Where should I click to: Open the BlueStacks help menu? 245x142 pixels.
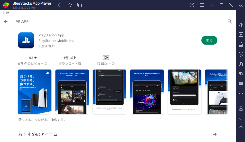pyautogui.click(x=192, y=5)
